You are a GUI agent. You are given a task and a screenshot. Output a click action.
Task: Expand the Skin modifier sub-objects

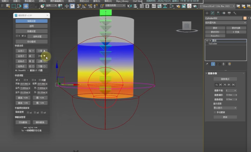pos(210,41)
